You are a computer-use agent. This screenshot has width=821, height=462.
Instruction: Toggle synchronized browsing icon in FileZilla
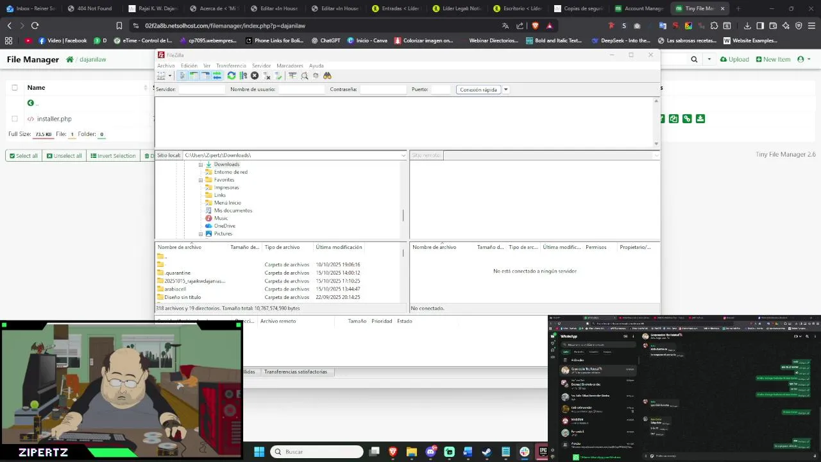[316, 76]
